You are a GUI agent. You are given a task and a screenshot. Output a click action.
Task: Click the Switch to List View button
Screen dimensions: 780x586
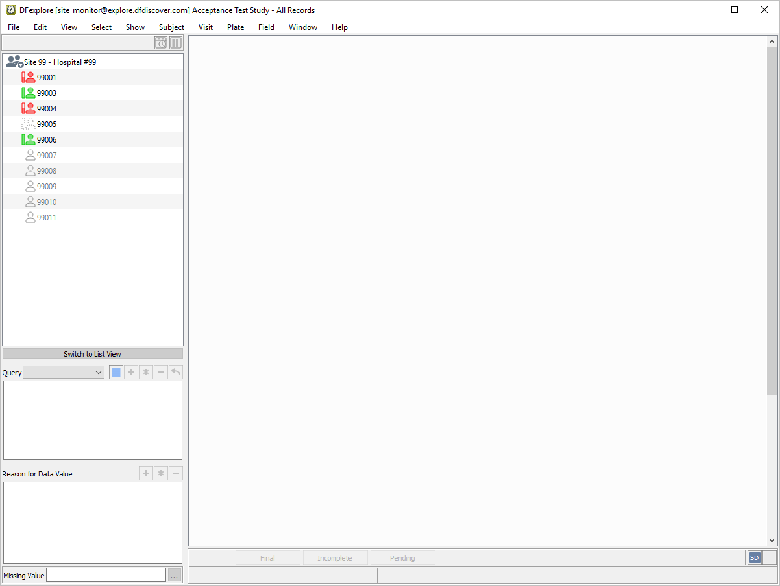coord(93,354)
